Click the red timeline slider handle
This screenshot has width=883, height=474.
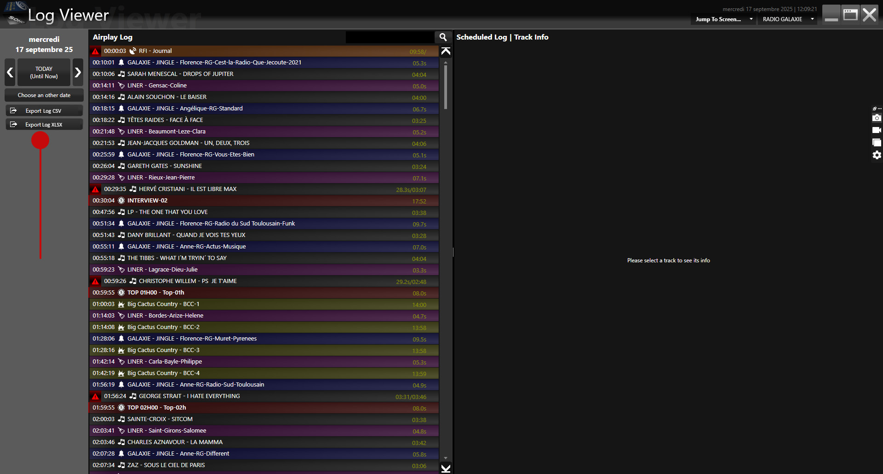click(40, 140)
